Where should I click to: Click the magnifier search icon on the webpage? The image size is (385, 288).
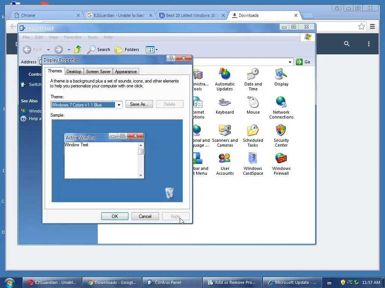[347, 44]
